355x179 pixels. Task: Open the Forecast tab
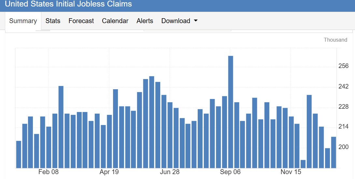click(81, 21)
